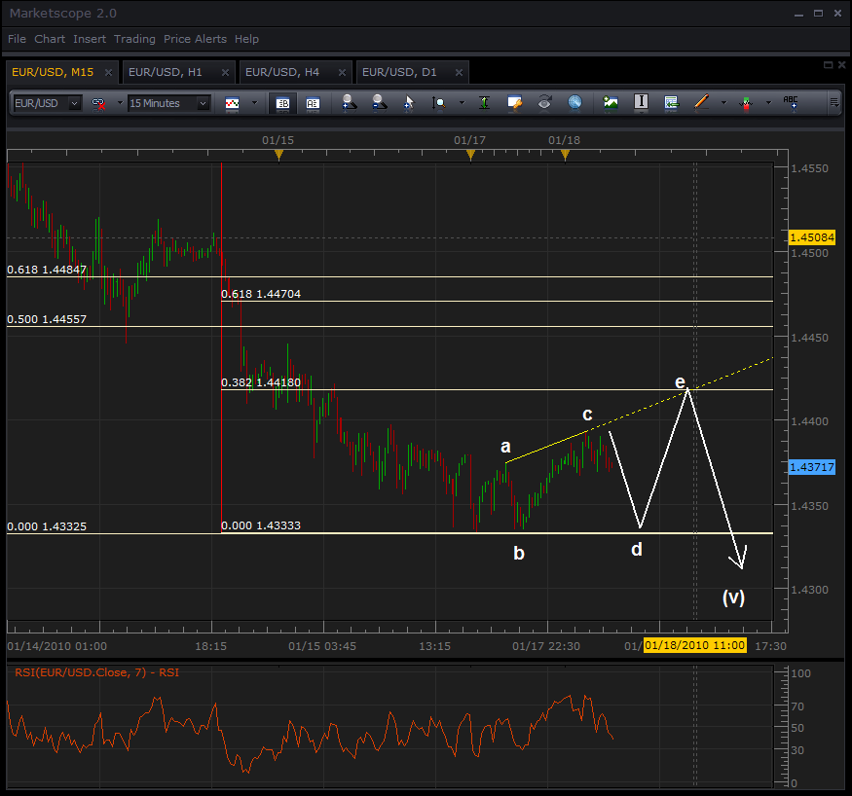
Task: Click the RSI(EUR/USD.Close, 7) indicator label
Action: tap(96, 672)
